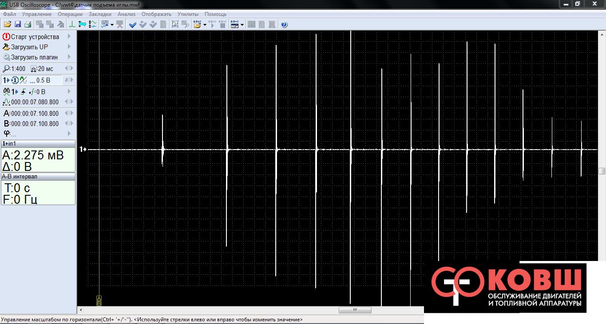The width and height of the screenshot is (606, 324).
Task: Expand the Загрузить плагин arrow
Action: pyautogui.click(x=69, y=57)
